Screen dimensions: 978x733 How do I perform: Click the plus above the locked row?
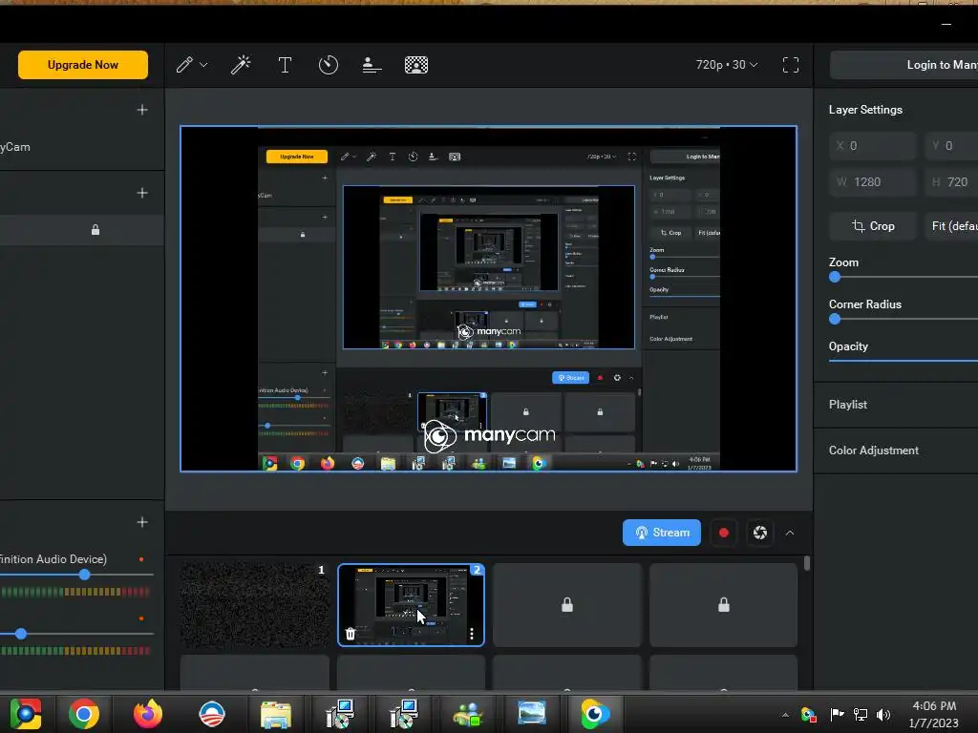point(142,193)
